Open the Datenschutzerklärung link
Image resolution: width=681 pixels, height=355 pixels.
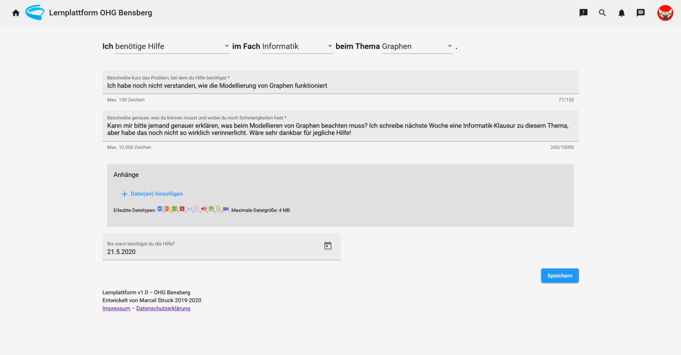[x=163, y=308]
